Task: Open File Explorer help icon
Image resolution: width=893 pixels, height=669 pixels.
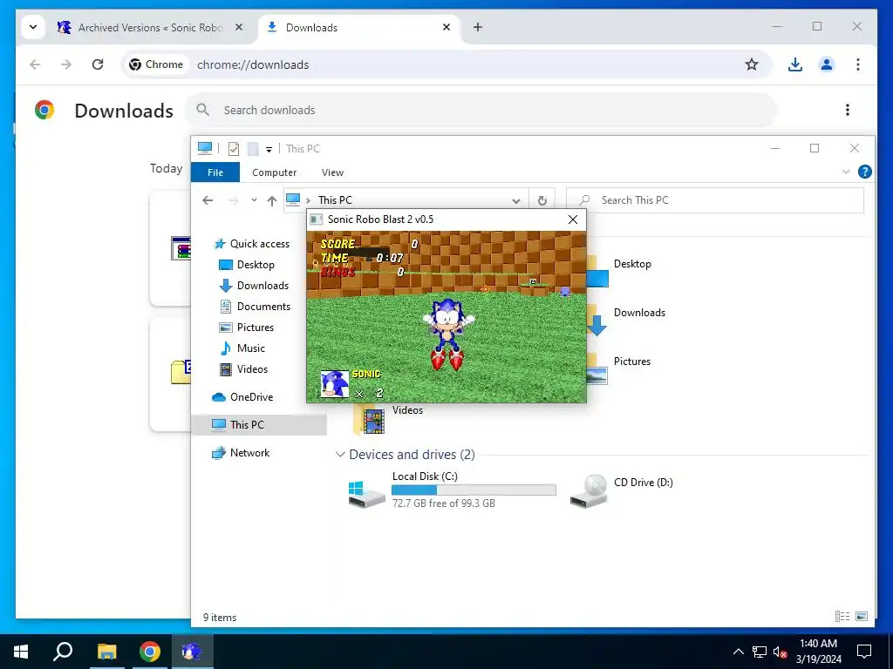Action: (864, 172)
